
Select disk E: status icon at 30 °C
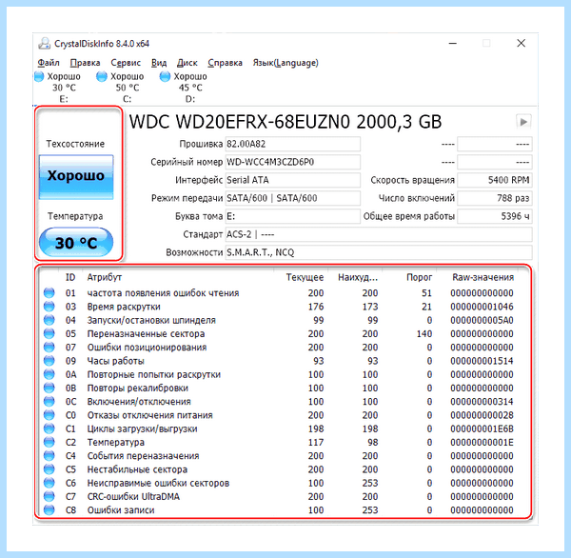(39, 76)
